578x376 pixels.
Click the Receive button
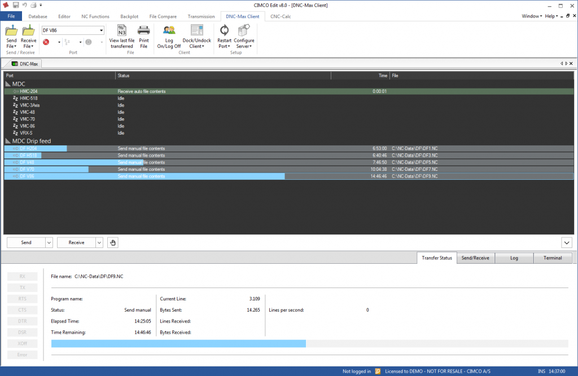point(76,243)
